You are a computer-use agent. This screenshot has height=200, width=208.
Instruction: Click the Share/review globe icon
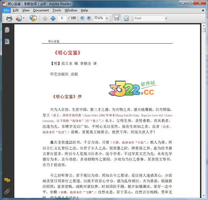[x=33, y=18]
